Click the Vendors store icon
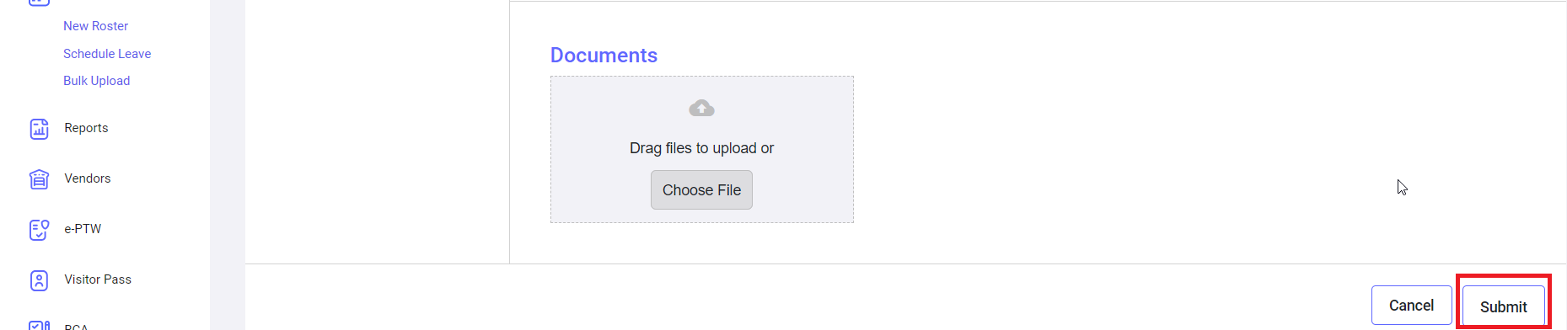 coord(40,179)
